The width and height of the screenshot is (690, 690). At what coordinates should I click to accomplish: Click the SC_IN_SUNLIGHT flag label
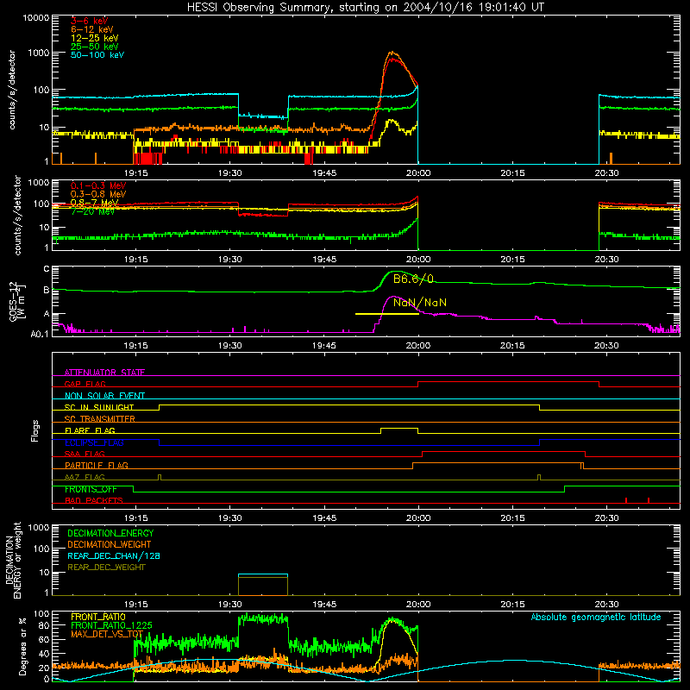click(x=99, y=407)
